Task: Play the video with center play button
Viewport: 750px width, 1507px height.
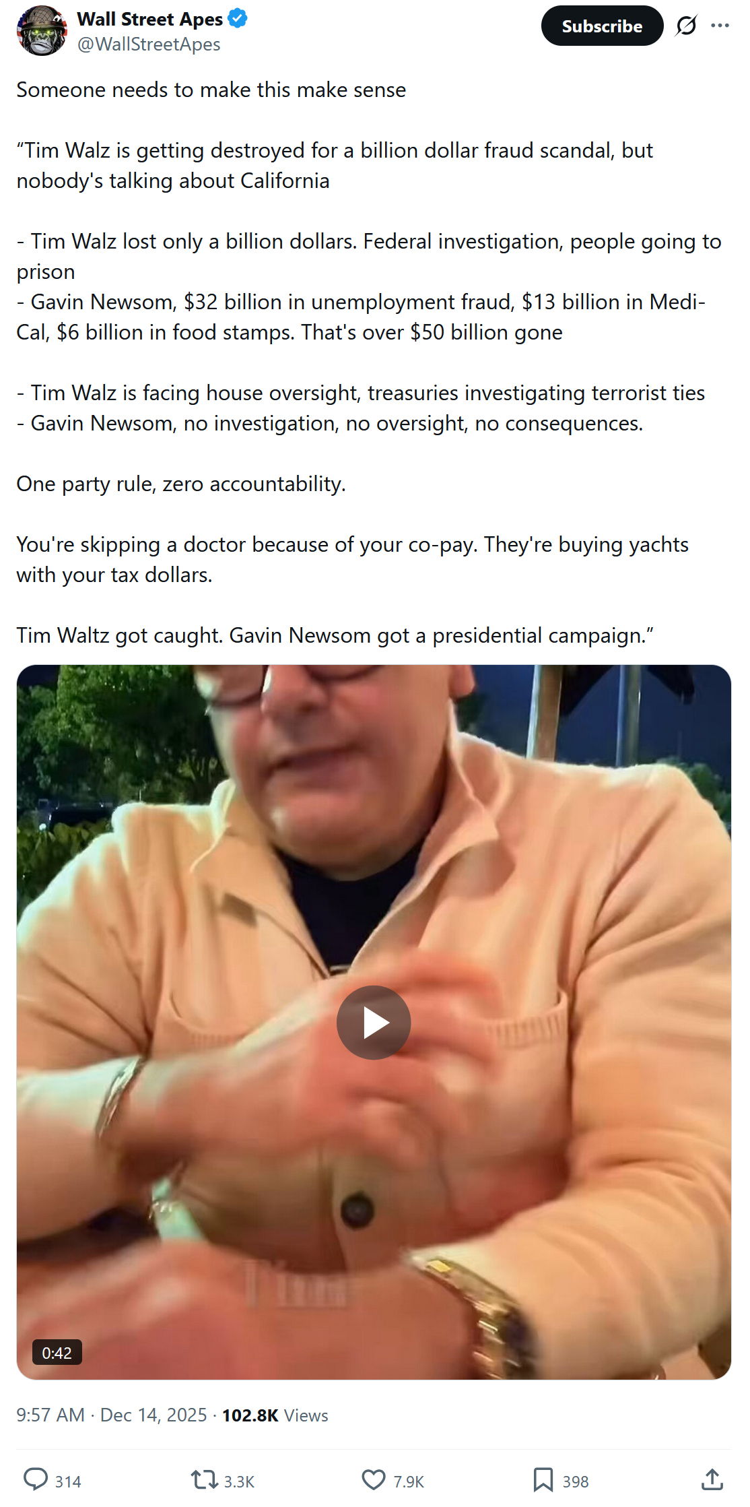Action: 374,1022
